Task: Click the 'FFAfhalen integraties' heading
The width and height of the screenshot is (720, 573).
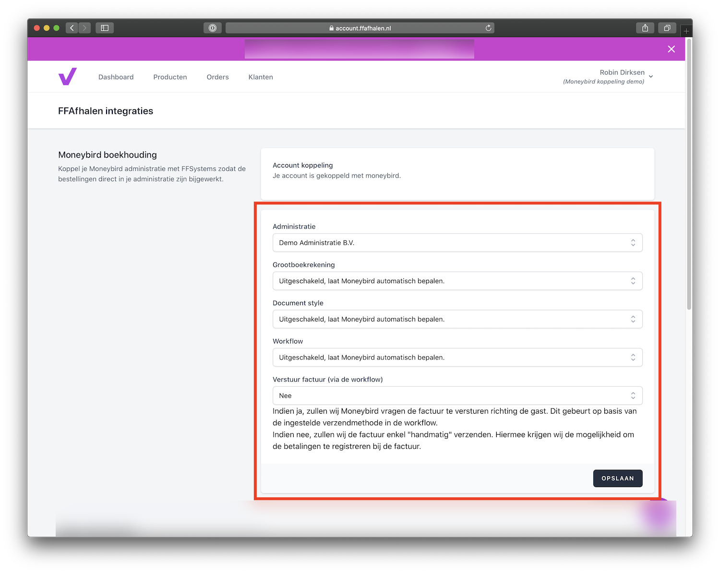Action: pos(106,111)
